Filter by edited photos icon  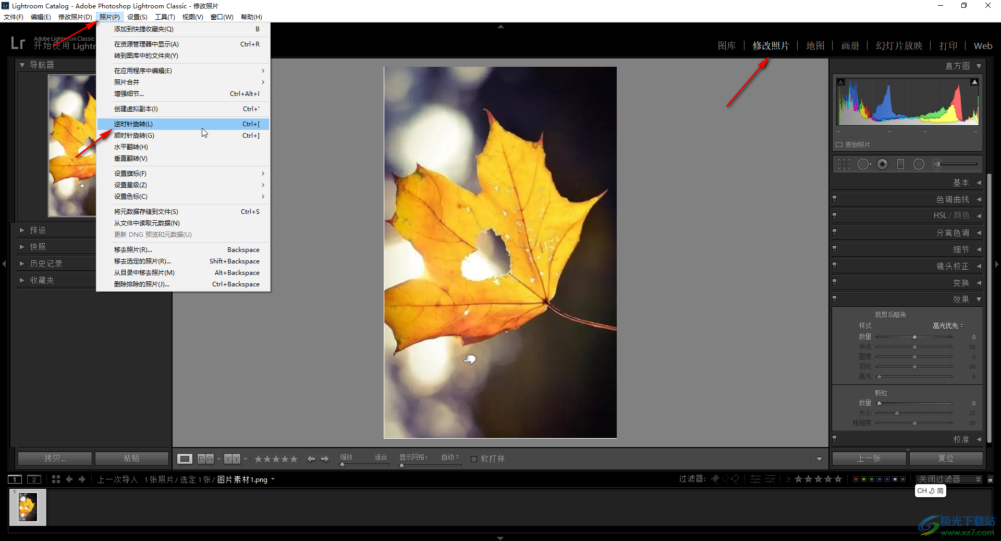coord(755,479)
